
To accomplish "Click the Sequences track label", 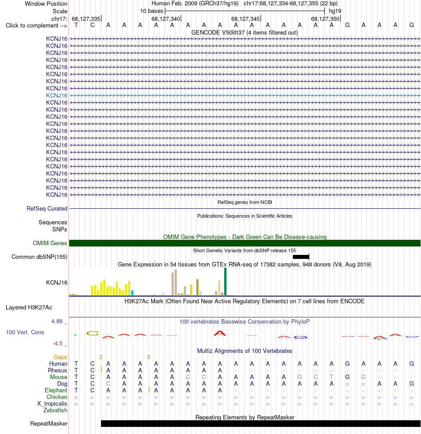I will tap(53, 222).
